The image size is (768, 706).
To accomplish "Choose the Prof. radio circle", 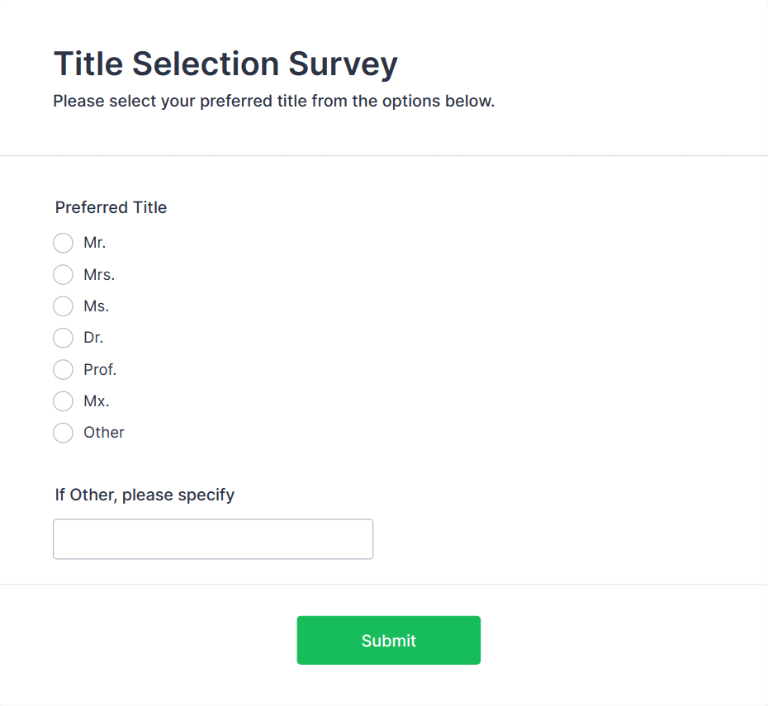I will point(63,369).
